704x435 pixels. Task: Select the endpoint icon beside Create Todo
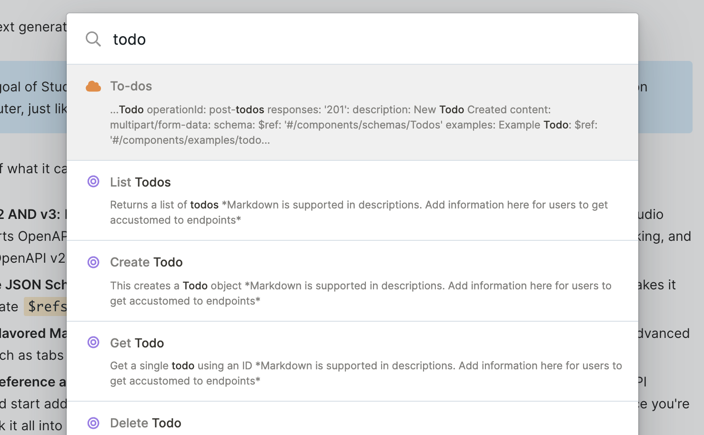pos(93,262)
